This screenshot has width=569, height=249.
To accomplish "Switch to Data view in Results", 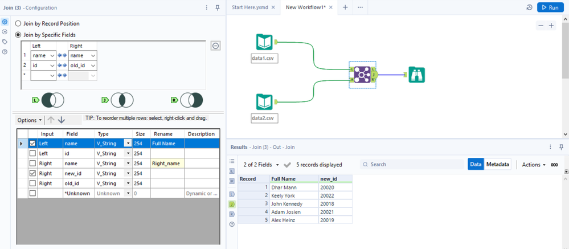I will (x=476, y=165).
